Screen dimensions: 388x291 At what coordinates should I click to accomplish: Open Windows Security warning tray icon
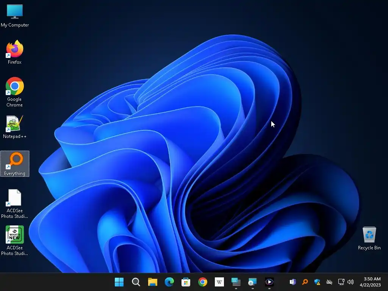(317, 282)
